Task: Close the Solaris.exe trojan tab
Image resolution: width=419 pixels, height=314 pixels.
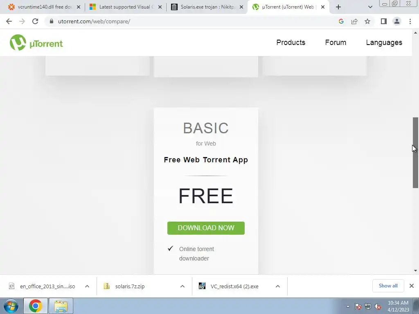Action: (241, 7)
